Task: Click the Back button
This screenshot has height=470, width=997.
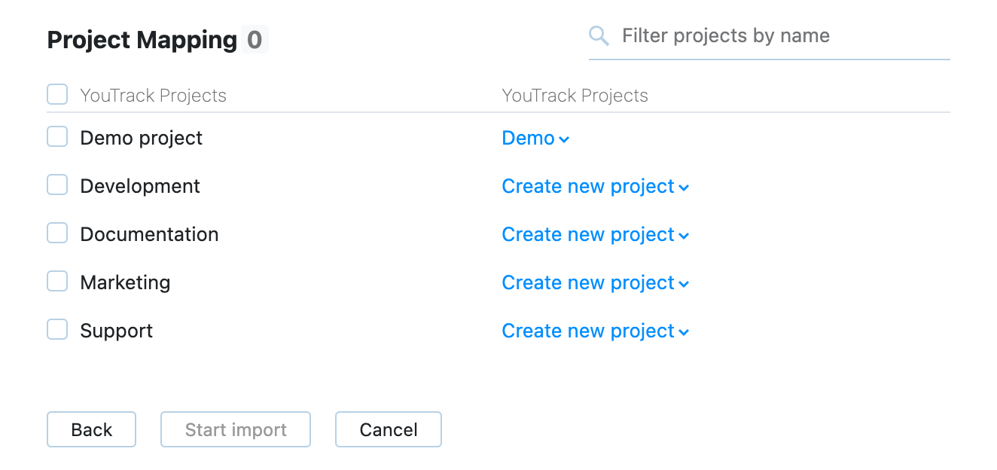Action: coord(91,429)
